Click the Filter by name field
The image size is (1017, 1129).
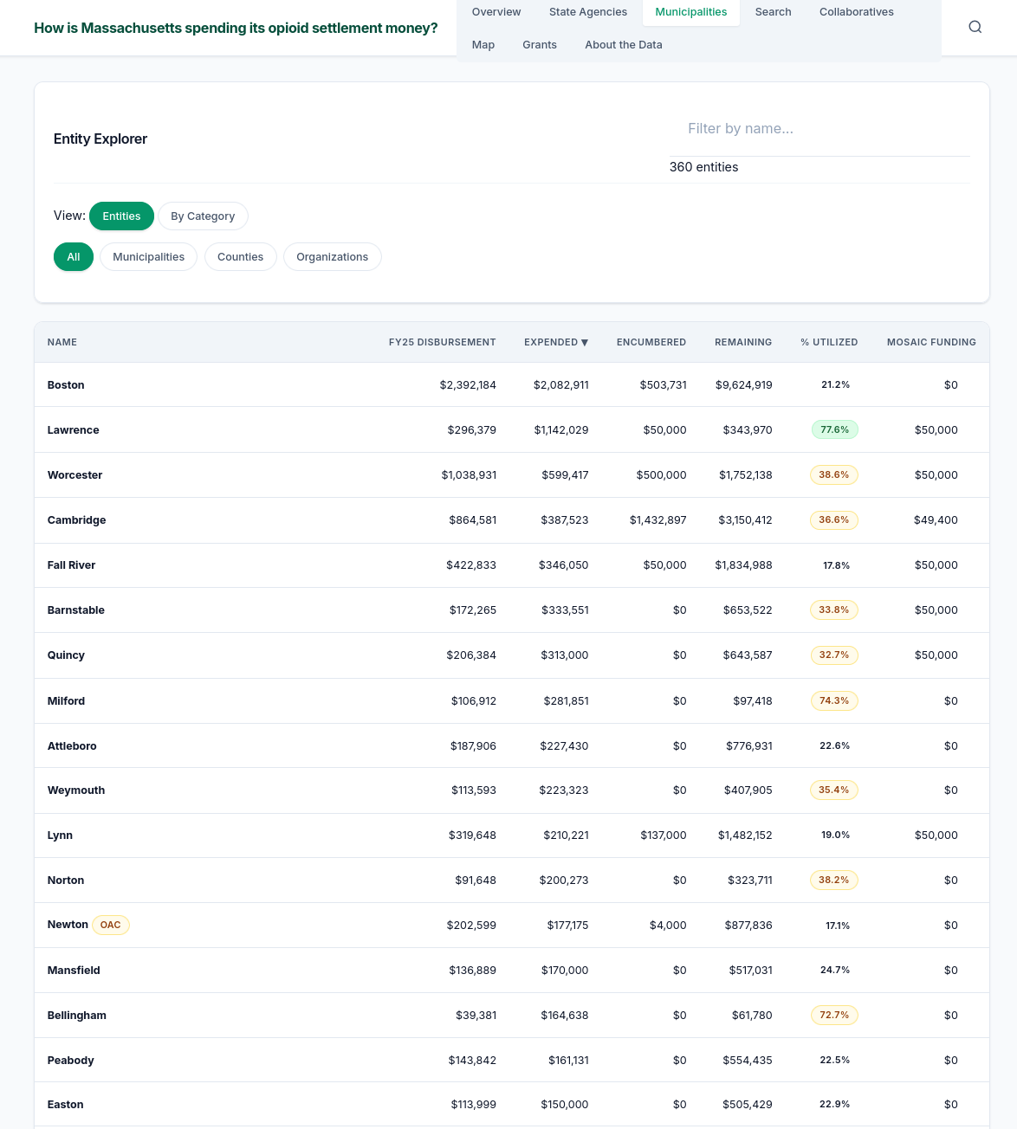click(819, 128)
